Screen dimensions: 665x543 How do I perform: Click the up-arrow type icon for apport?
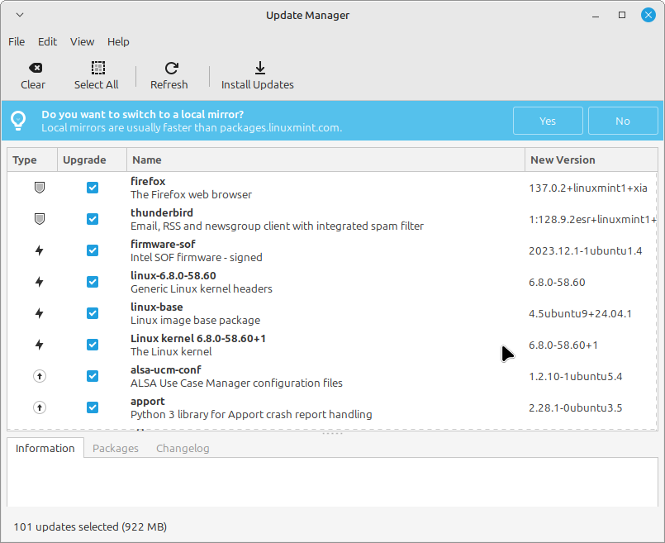(40, 407)
